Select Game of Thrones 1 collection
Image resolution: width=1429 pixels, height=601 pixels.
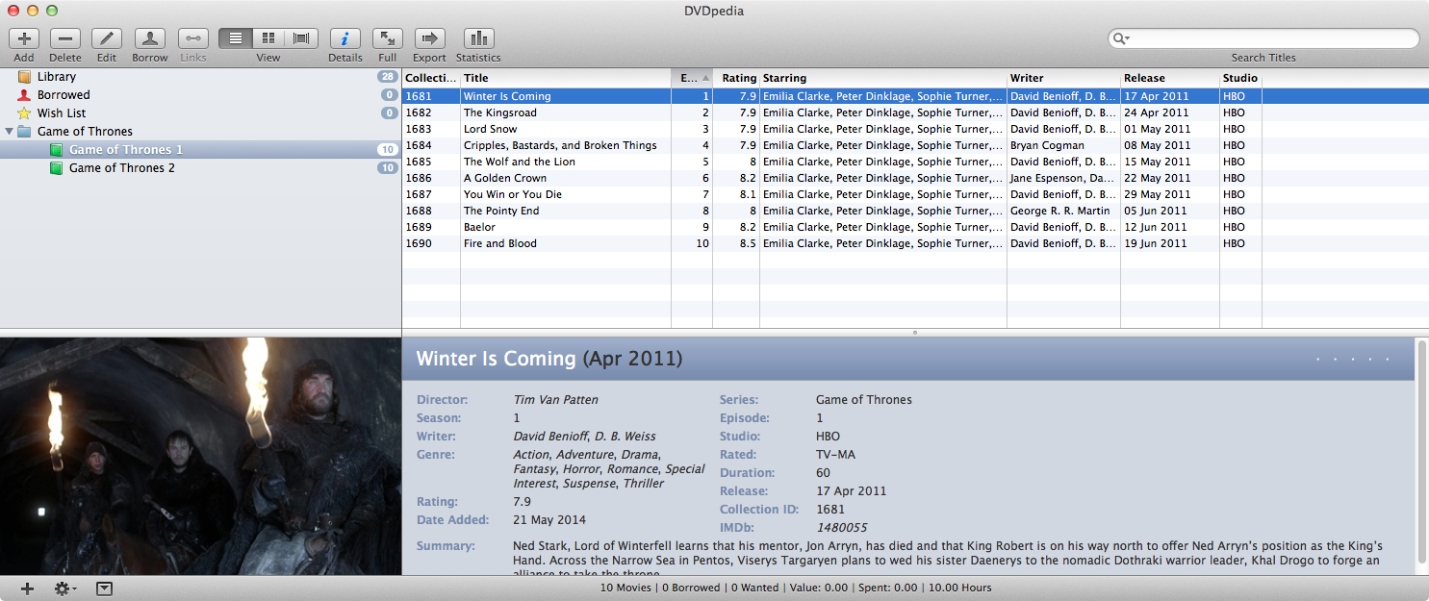200,150
